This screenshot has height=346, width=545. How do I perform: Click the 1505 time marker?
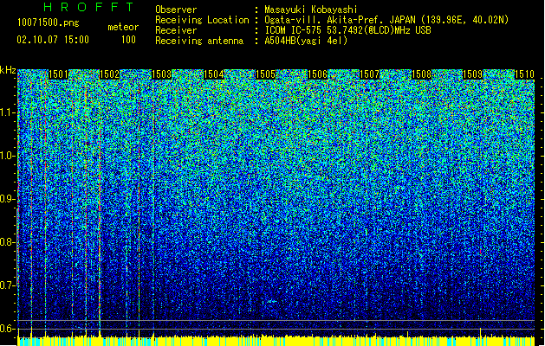[265, 74]
